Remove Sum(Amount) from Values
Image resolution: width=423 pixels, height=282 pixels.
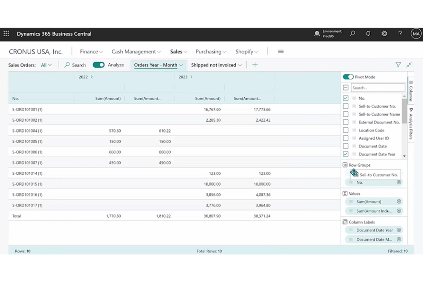pos(399,201)
